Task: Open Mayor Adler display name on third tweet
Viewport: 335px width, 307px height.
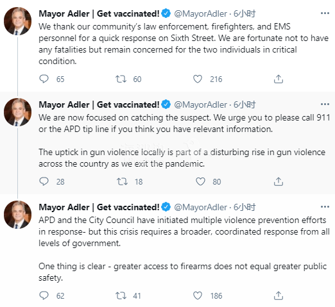Action: click(x=99, y=207)
